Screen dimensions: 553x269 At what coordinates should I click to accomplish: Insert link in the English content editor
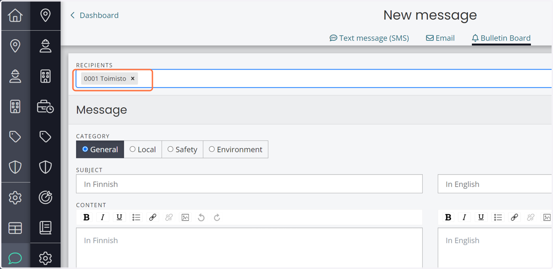(x=514, y=217)
